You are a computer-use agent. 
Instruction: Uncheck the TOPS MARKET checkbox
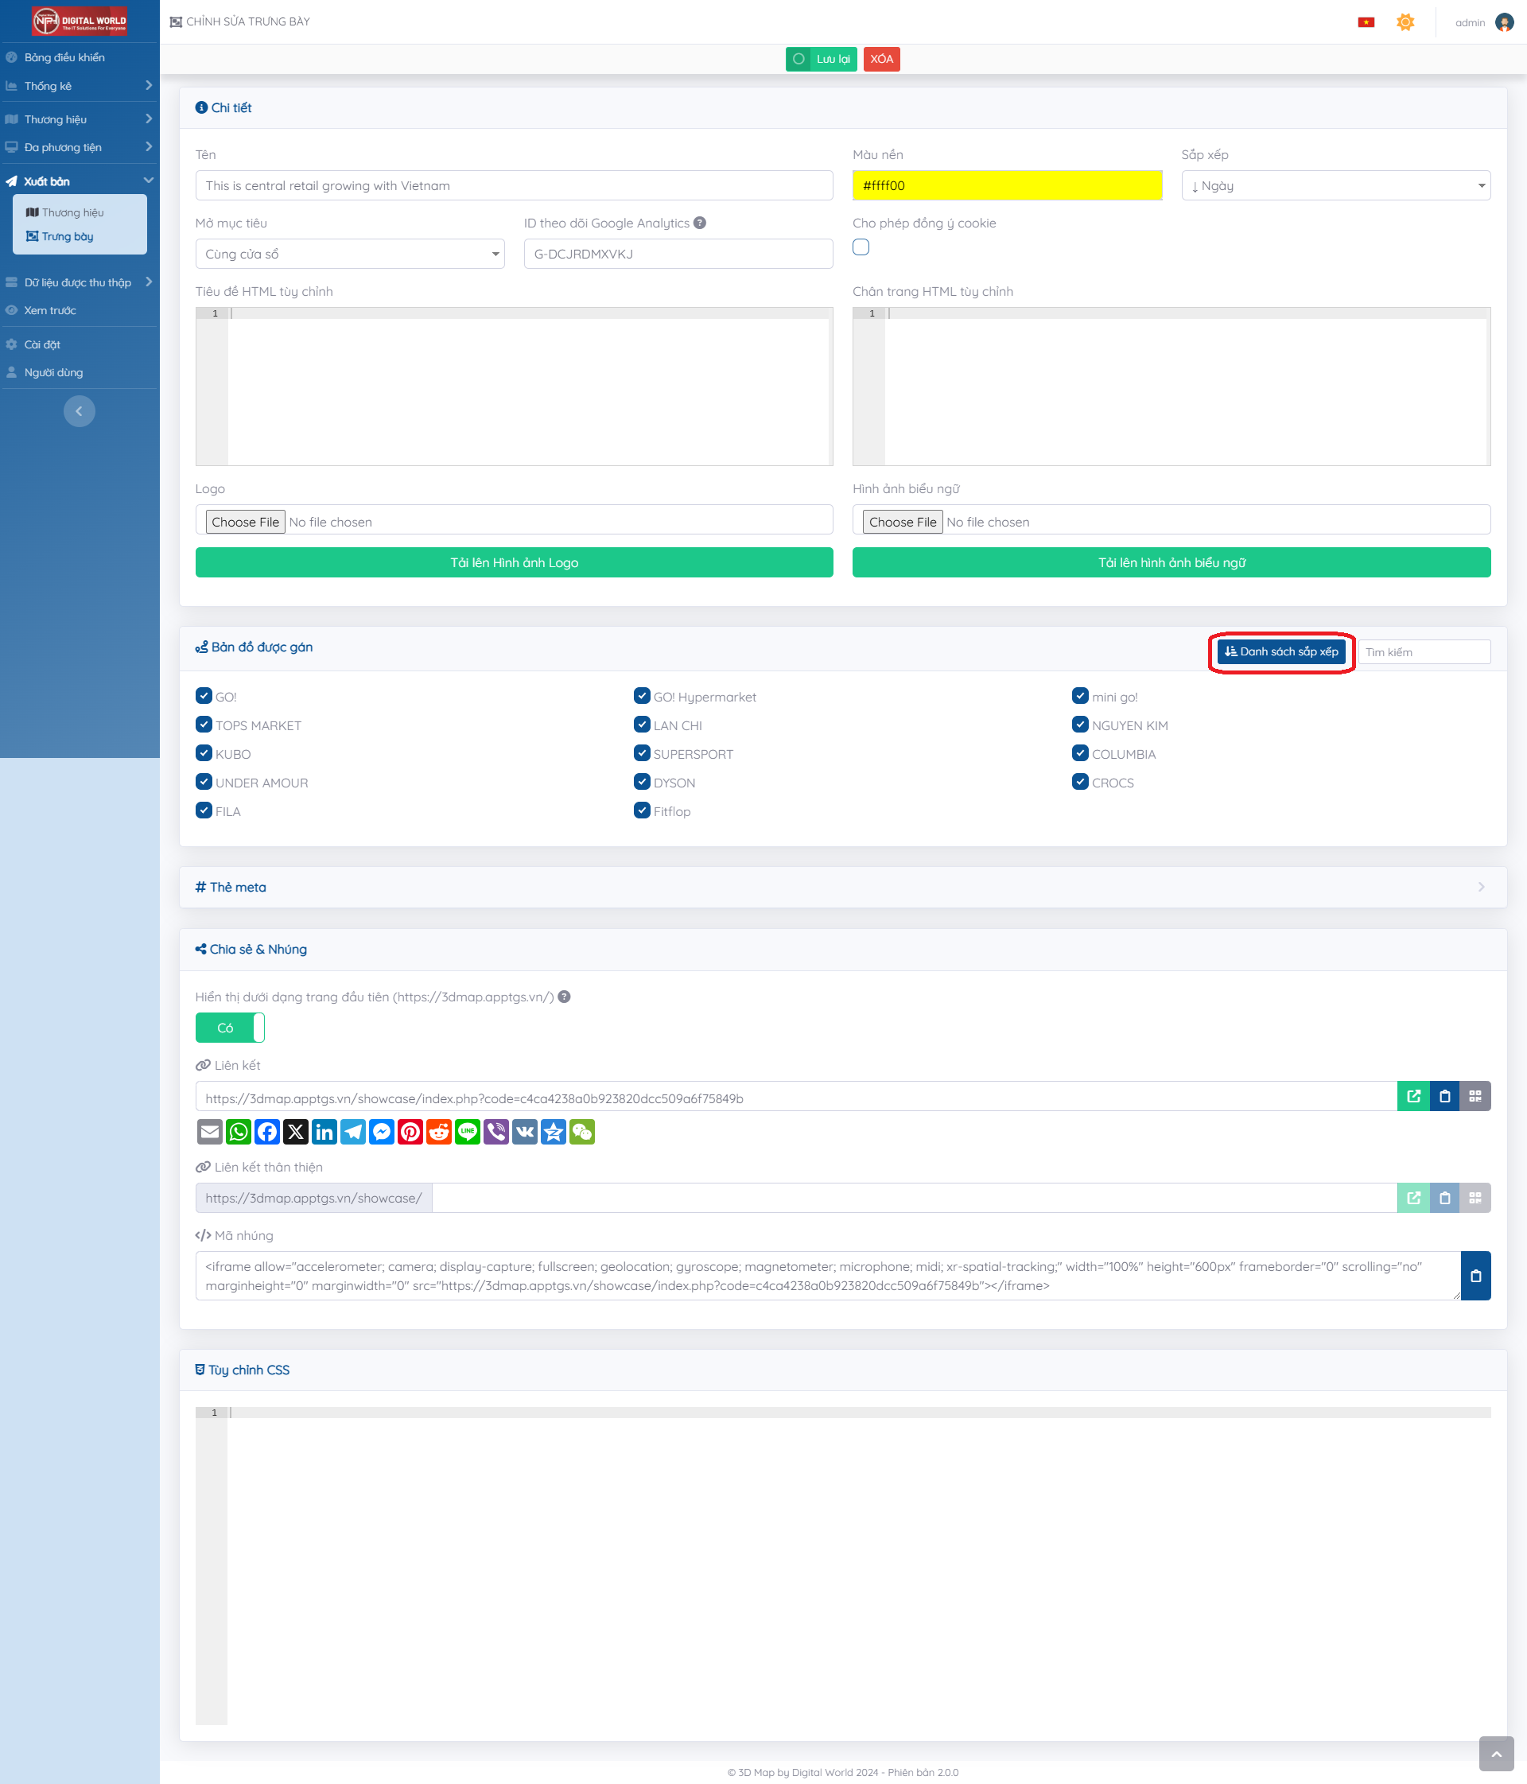pos(204,724)
